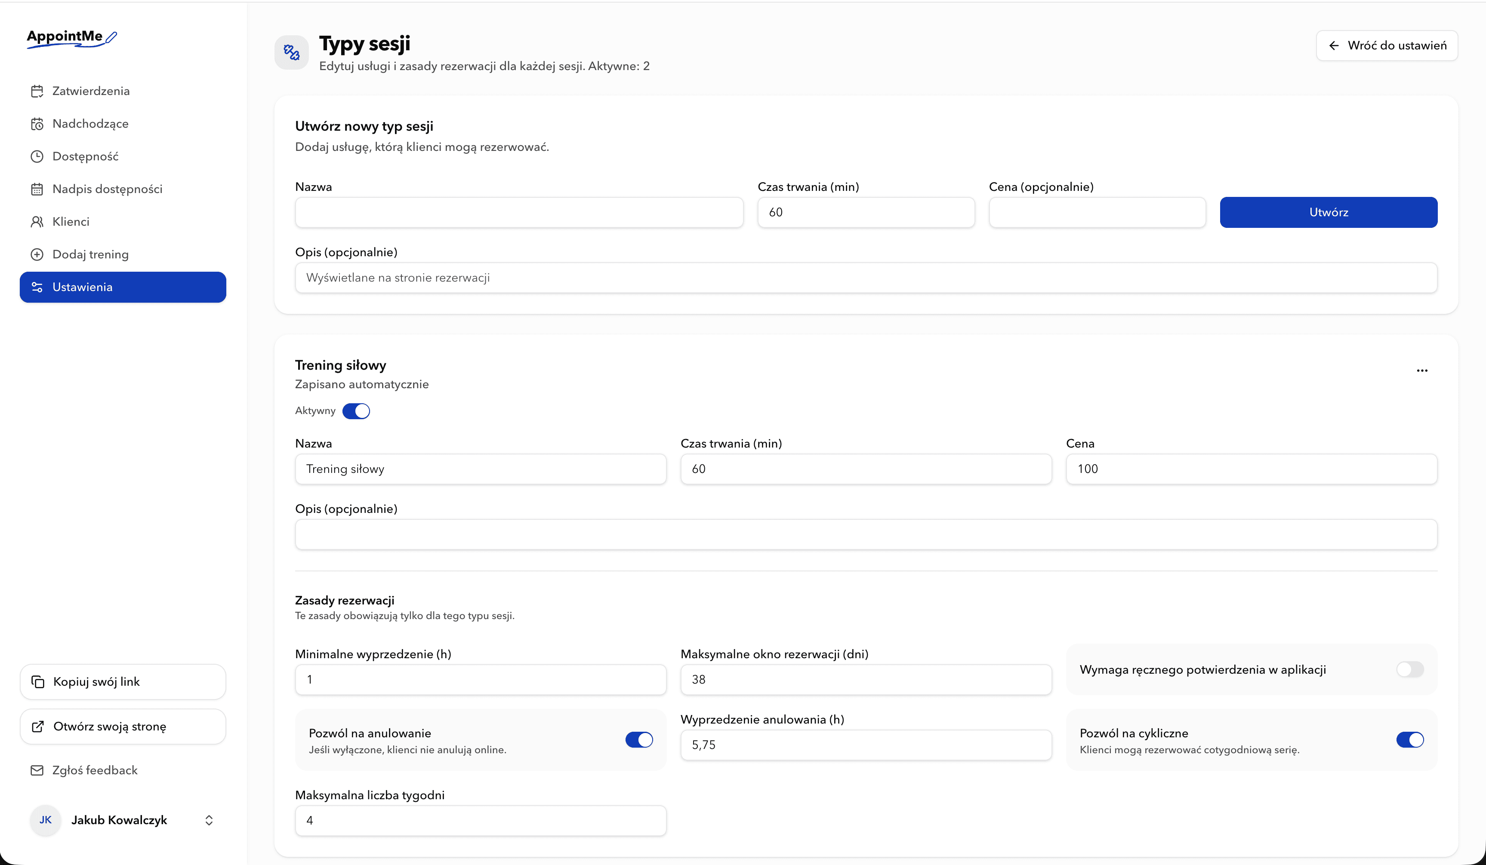Enable Wymaga ręcznego potwierdzenia w aplikacji
The width and height of the screenshot is (1486, 865).
pyautogui.click(x=1409, y=669)
